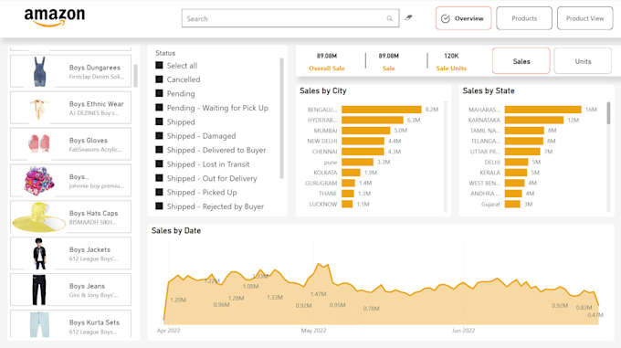Select the Boys Dungarees product thumbnail
The height and width of the screenshot is (348, 621).
coord(39,71)
